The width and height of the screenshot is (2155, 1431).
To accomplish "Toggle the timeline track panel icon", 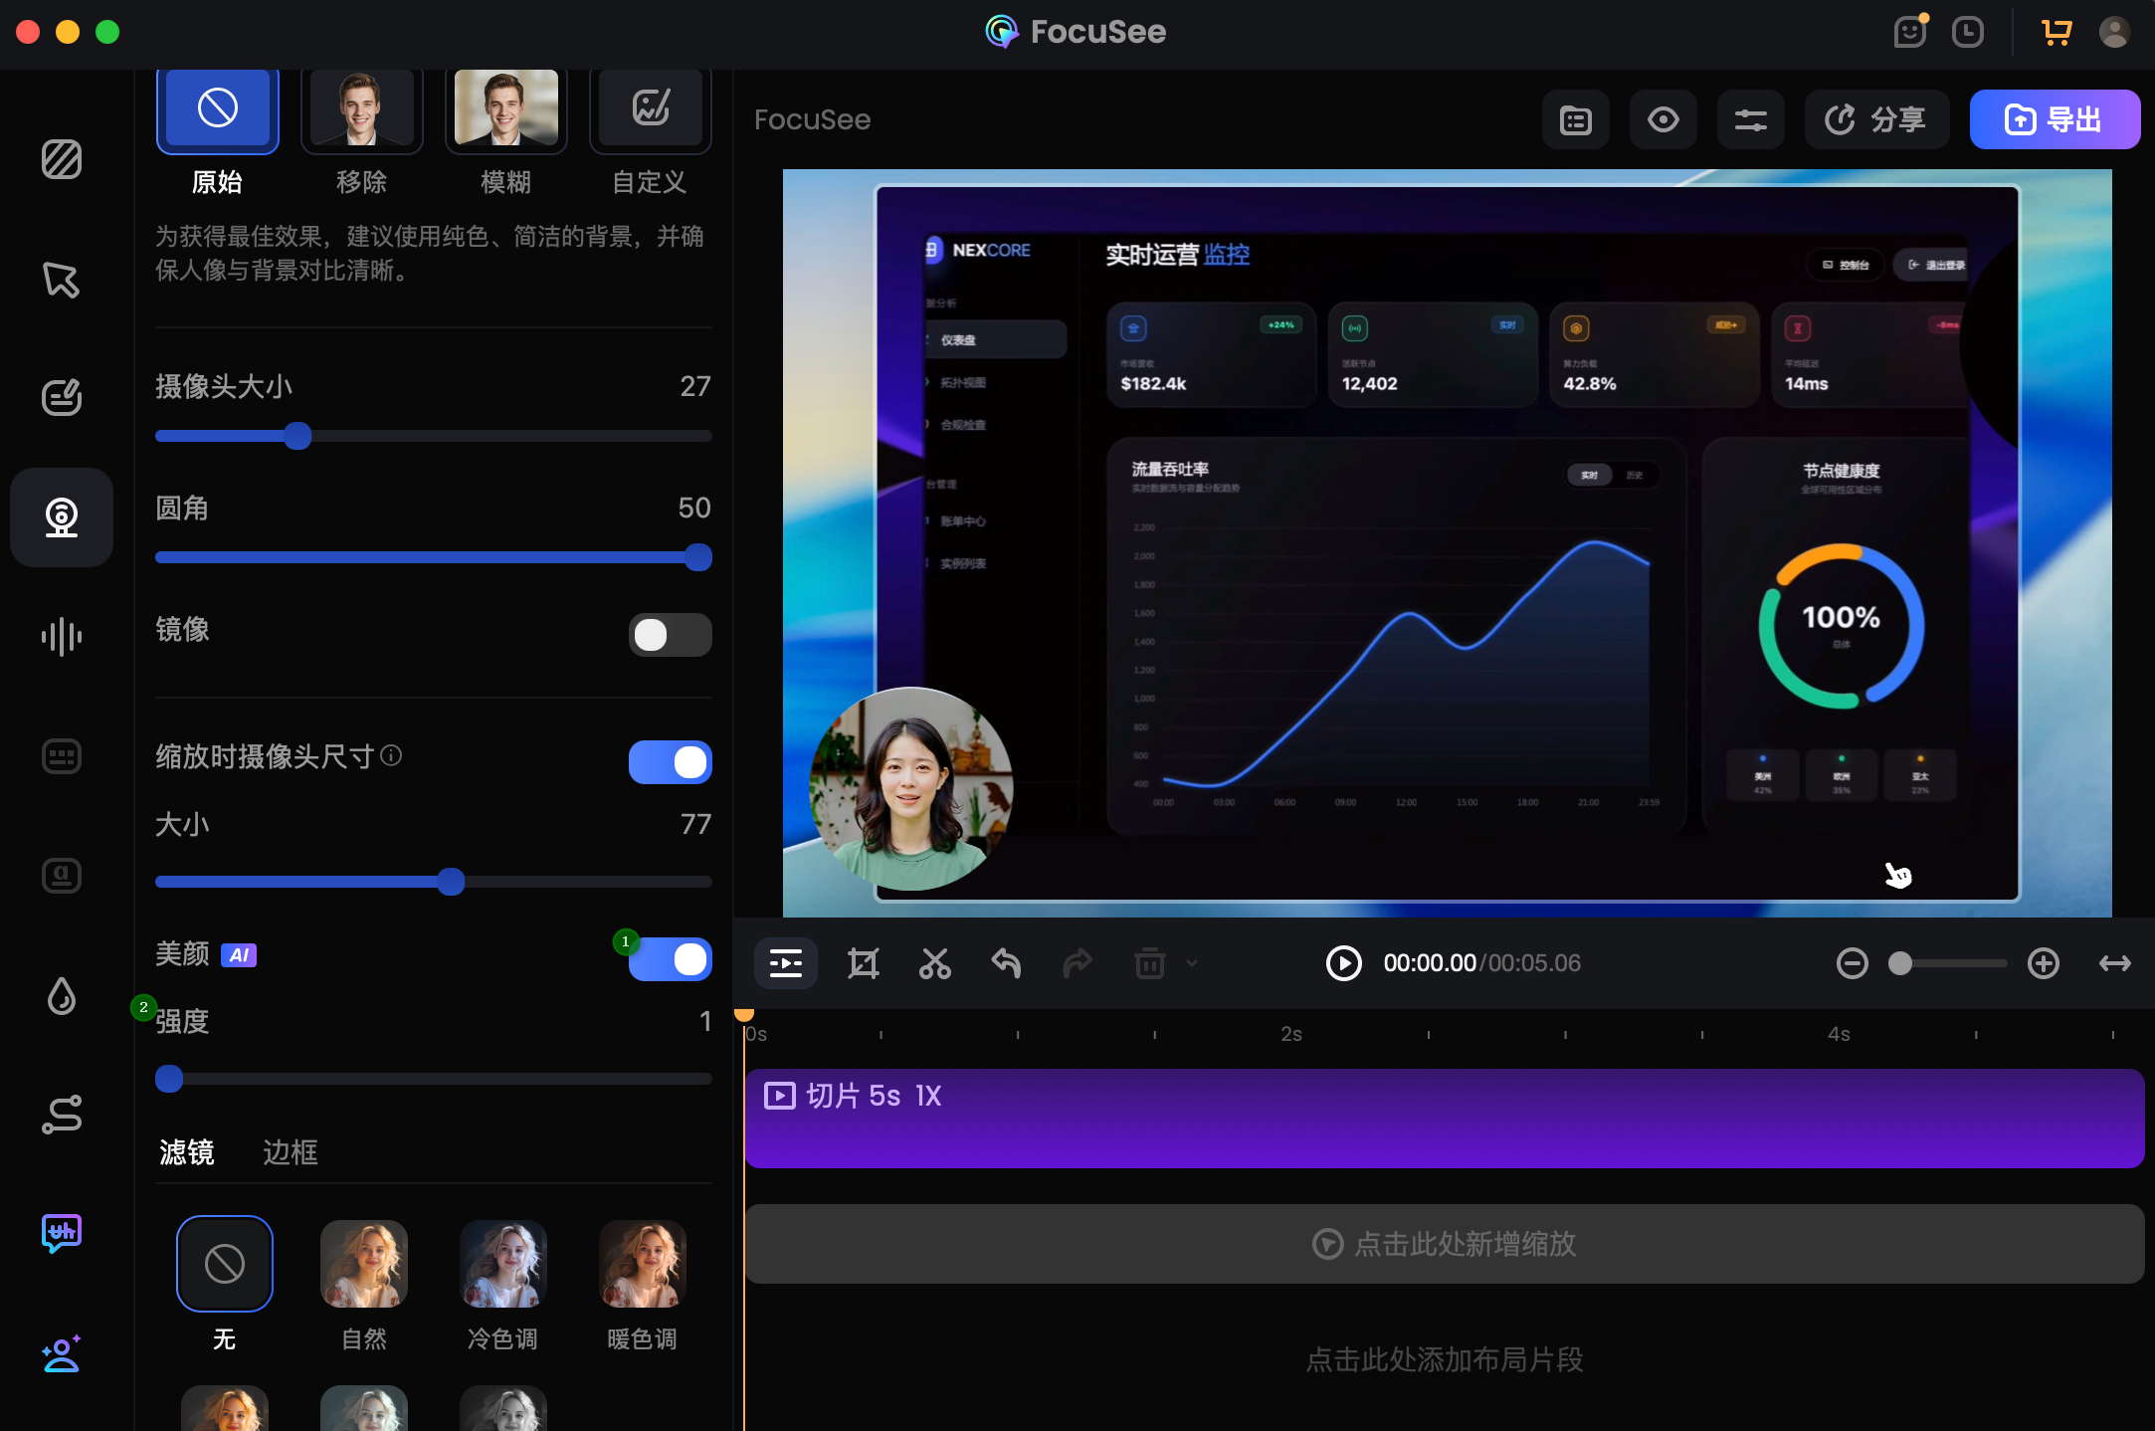I will click(786, 963).
